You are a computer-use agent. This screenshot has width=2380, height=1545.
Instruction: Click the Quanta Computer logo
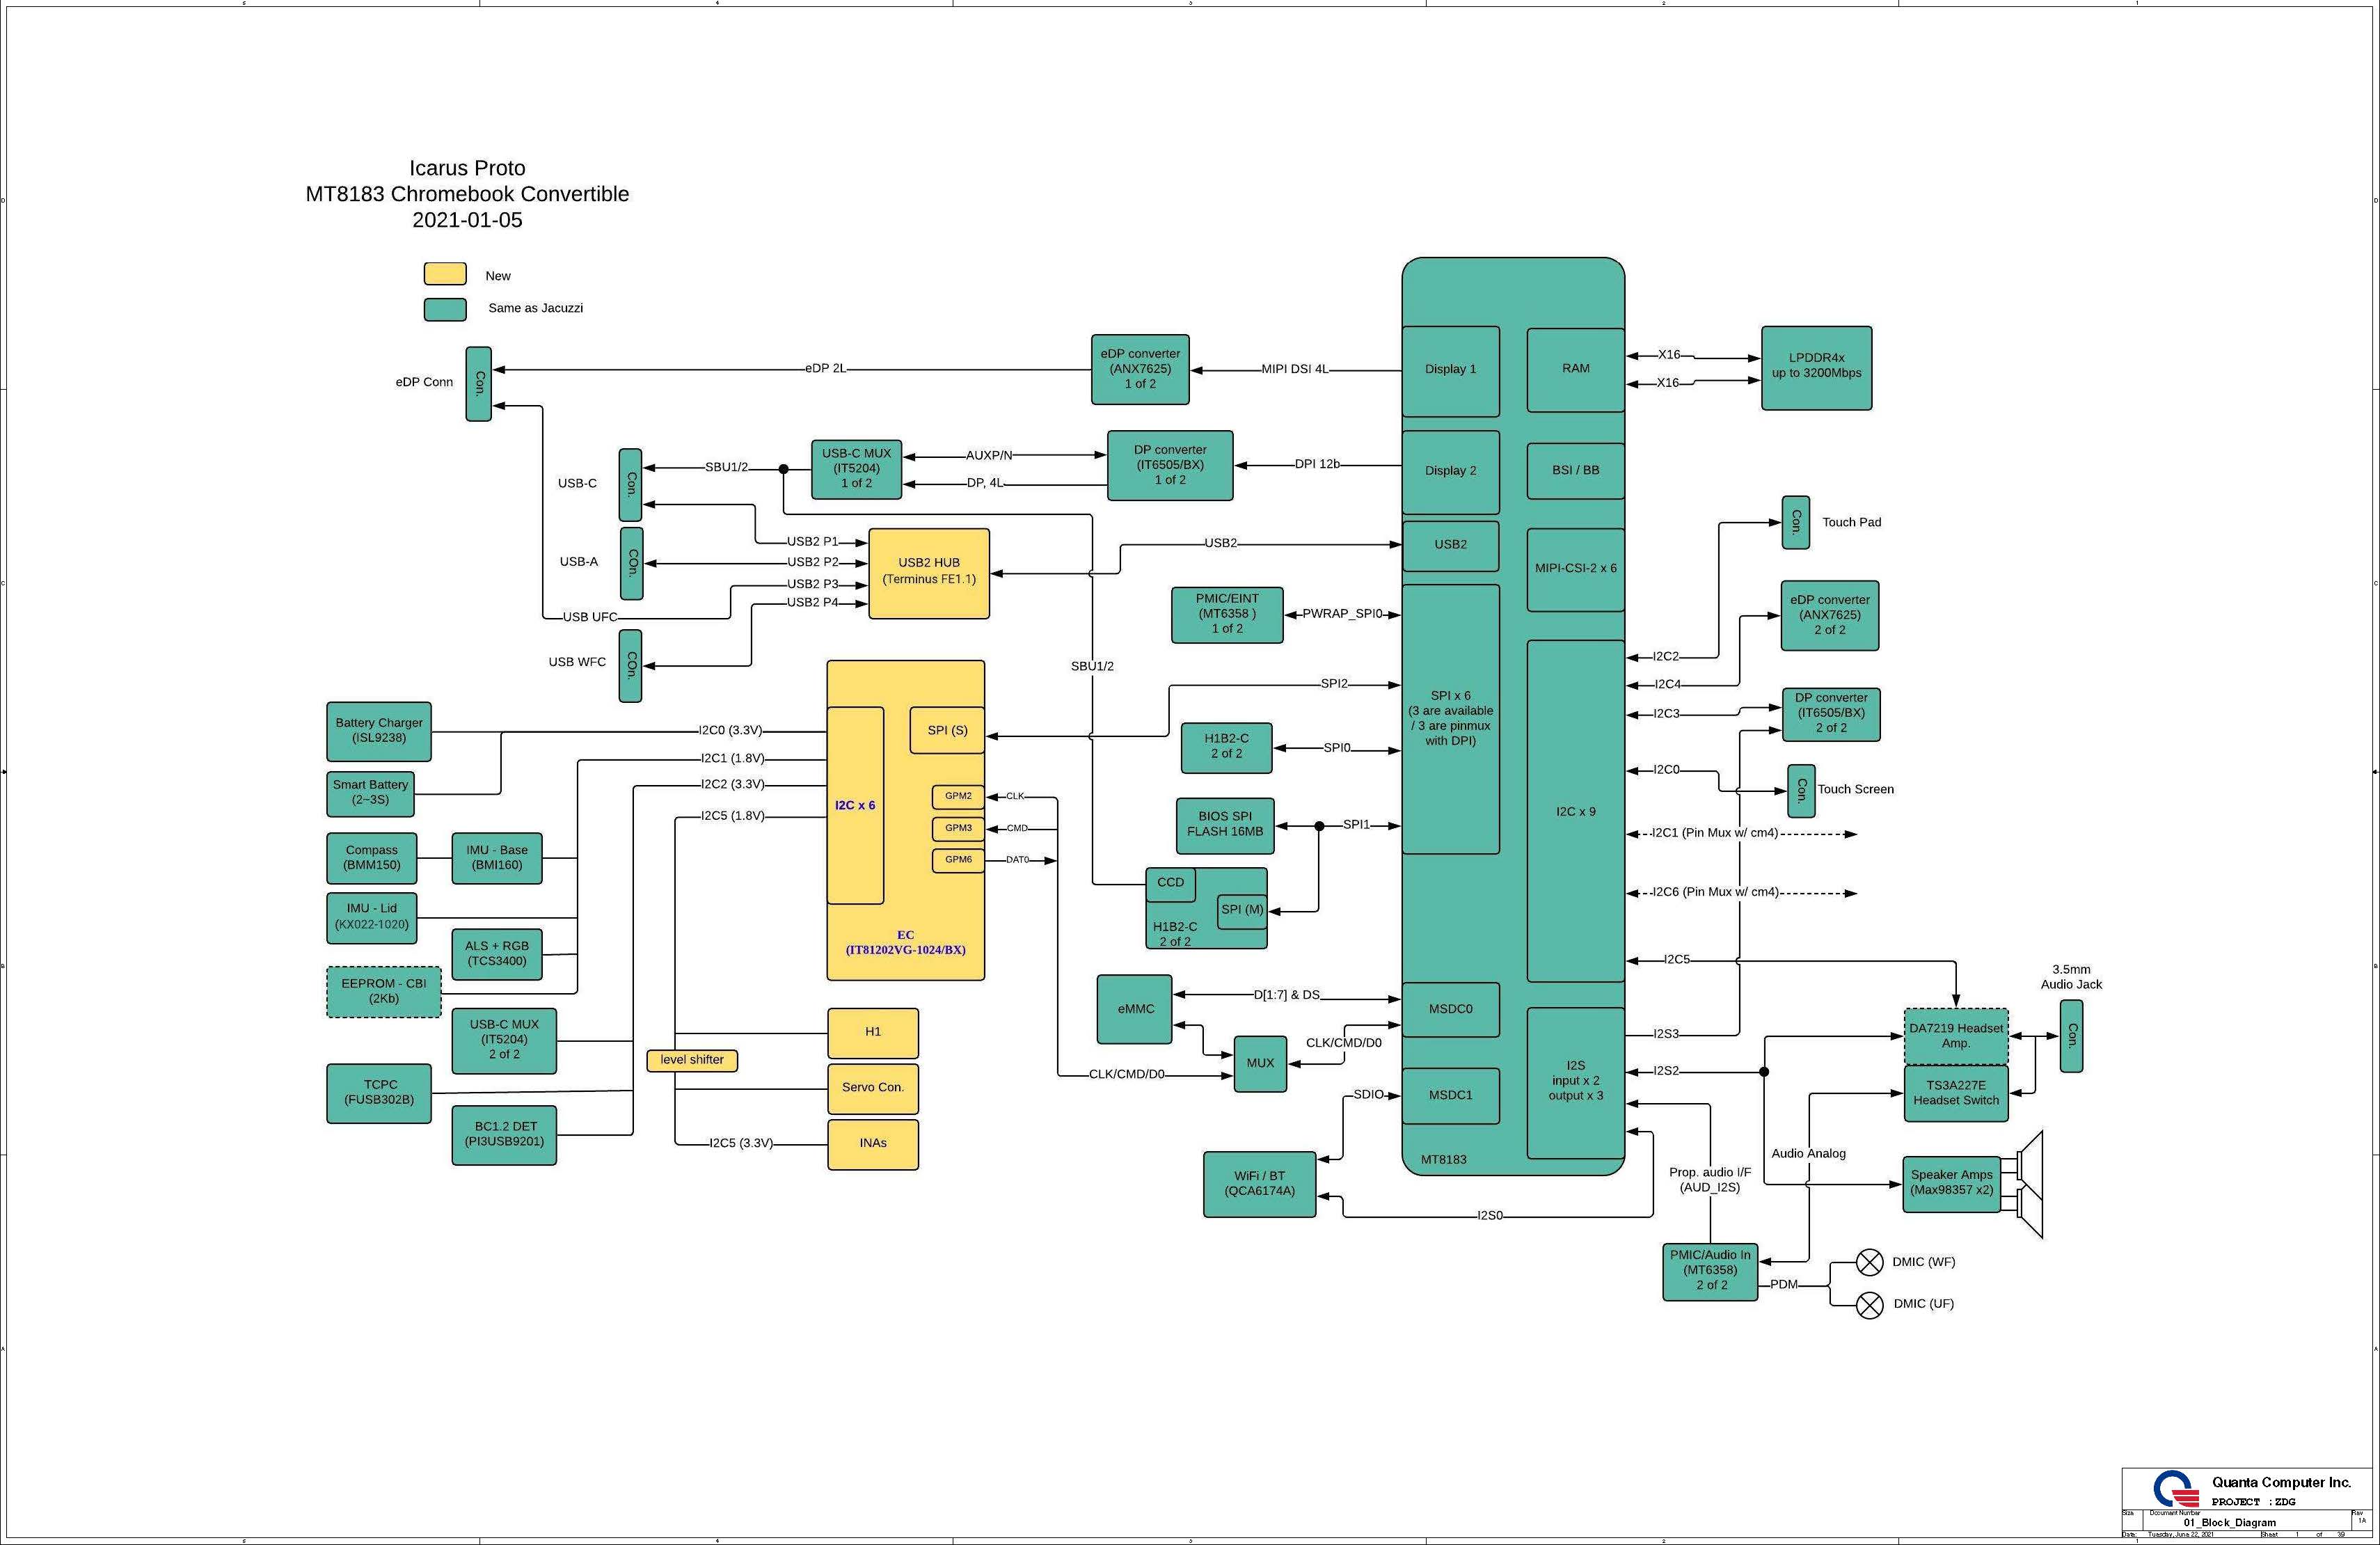click(2176, 1489)
